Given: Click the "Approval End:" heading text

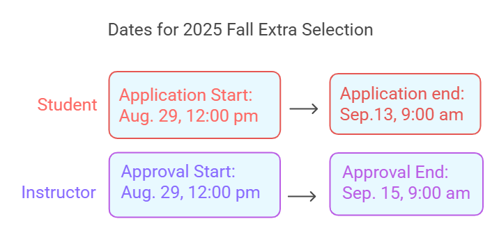Looking at the screenshot, I should [395, 172].
